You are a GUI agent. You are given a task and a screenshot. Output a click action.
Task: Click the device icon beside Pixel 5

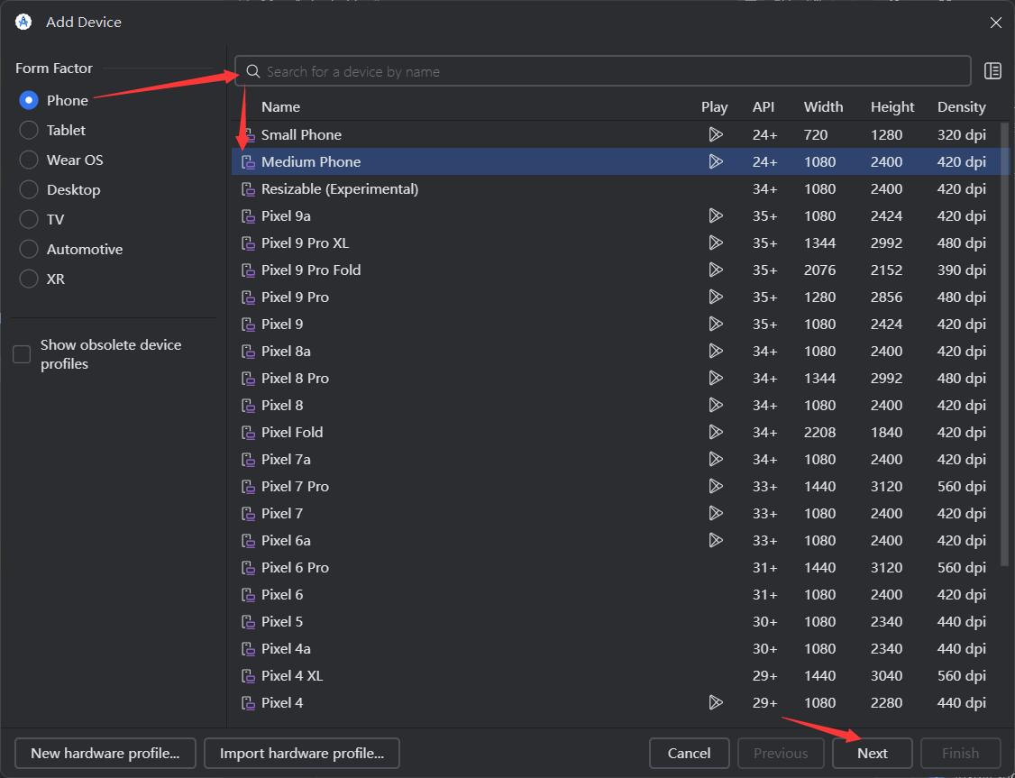(x=248, y=621)
